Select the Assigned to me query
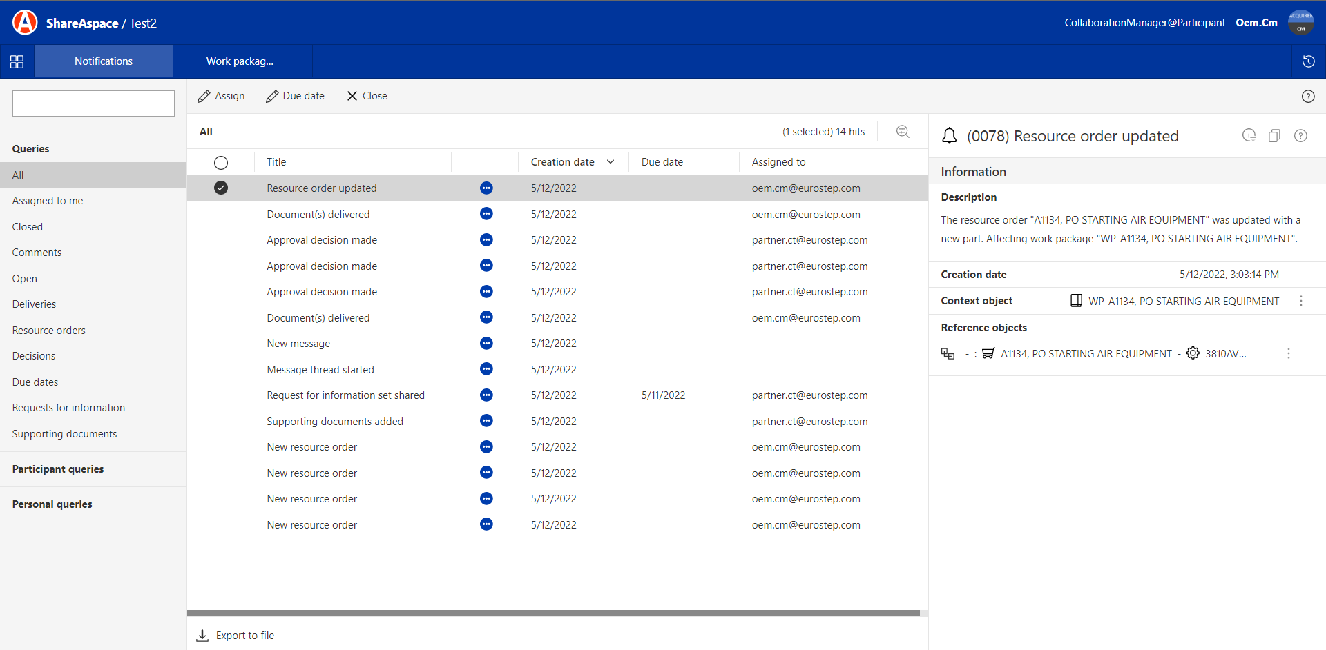Screen dimensions: 1326x650 click(x=48, y=201)
